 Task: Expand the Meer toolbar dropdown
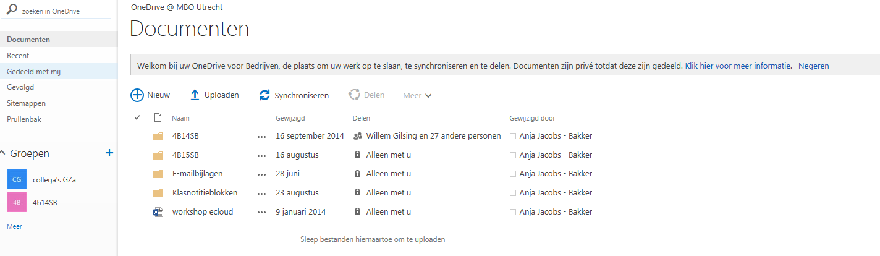417,96
